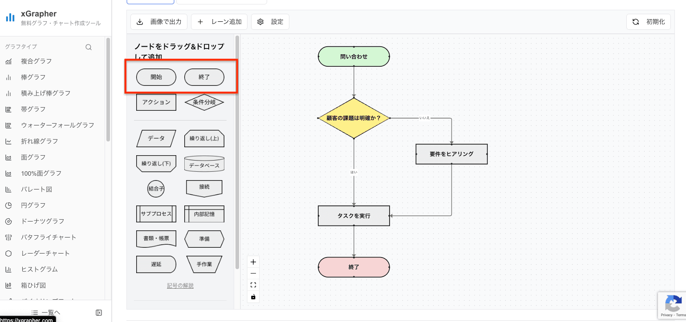
Task: Click 一覧へ at the sidebar bottom
Action: (x=45, y=312)
